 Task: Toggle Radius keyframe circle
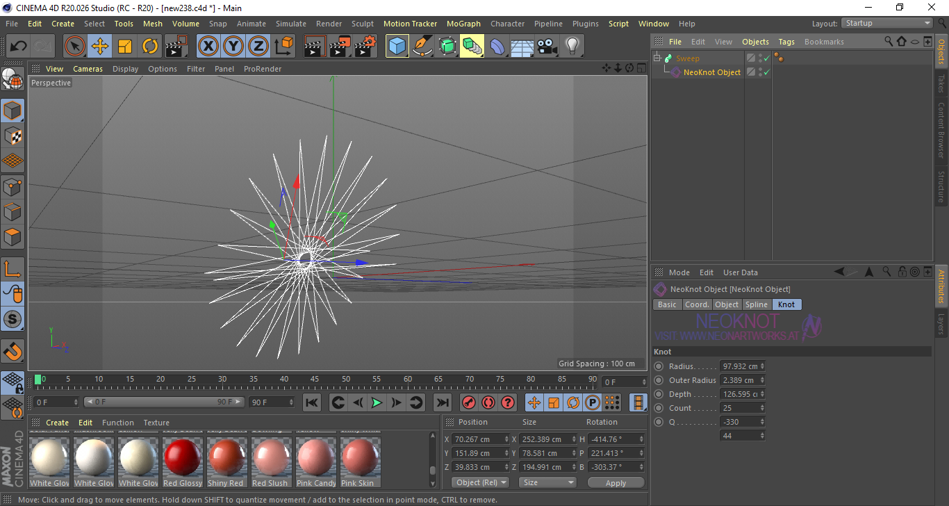[x=659, y=366]
